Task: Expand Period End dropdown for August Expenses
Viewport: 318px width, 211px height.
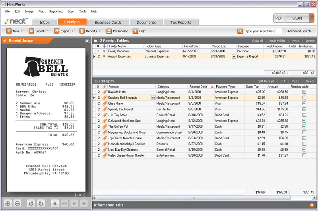Action: coord(233,57)
